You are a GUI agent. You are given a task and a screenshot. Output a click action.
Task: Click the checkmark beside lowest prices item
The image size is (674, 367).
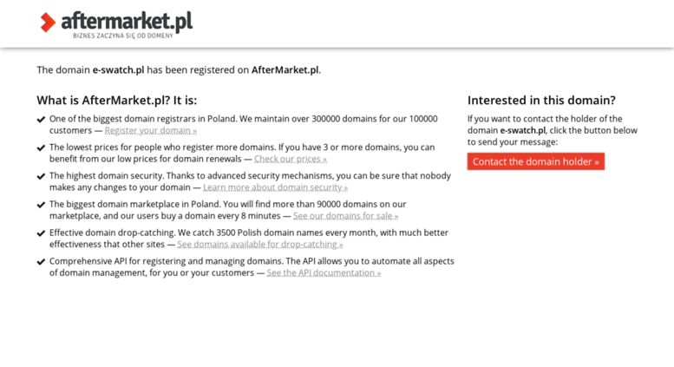41,147
